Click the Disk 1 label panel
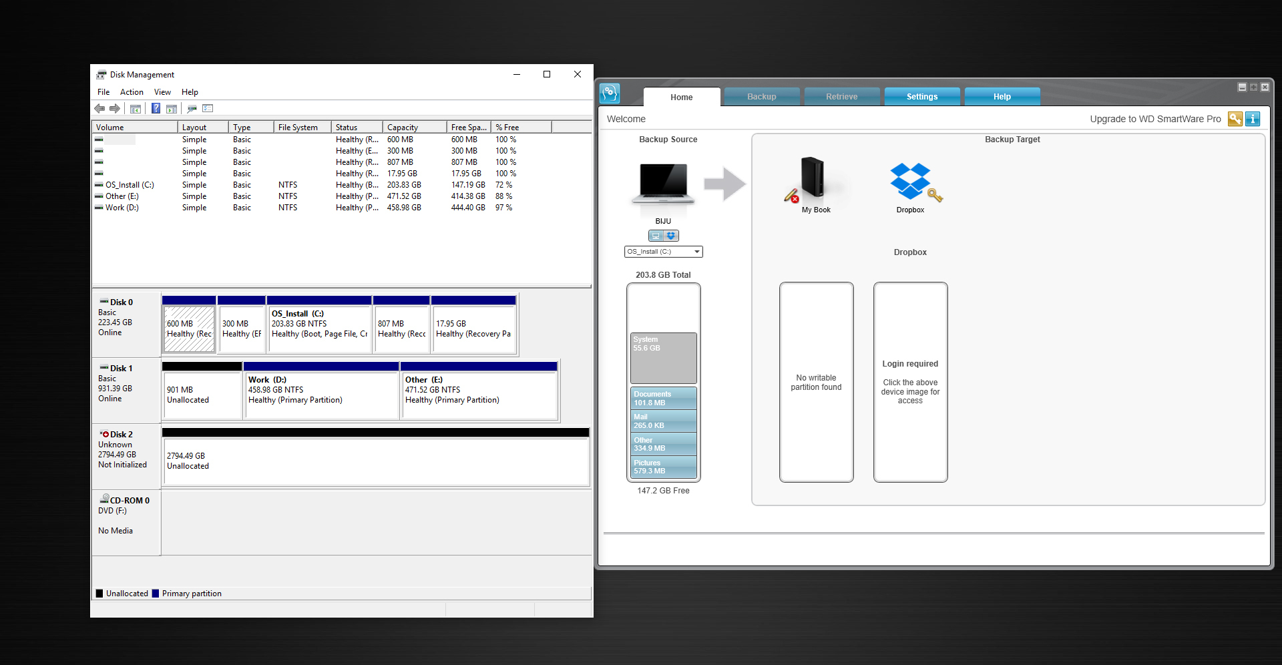The image size is (1282, 665). coord(126,391)
